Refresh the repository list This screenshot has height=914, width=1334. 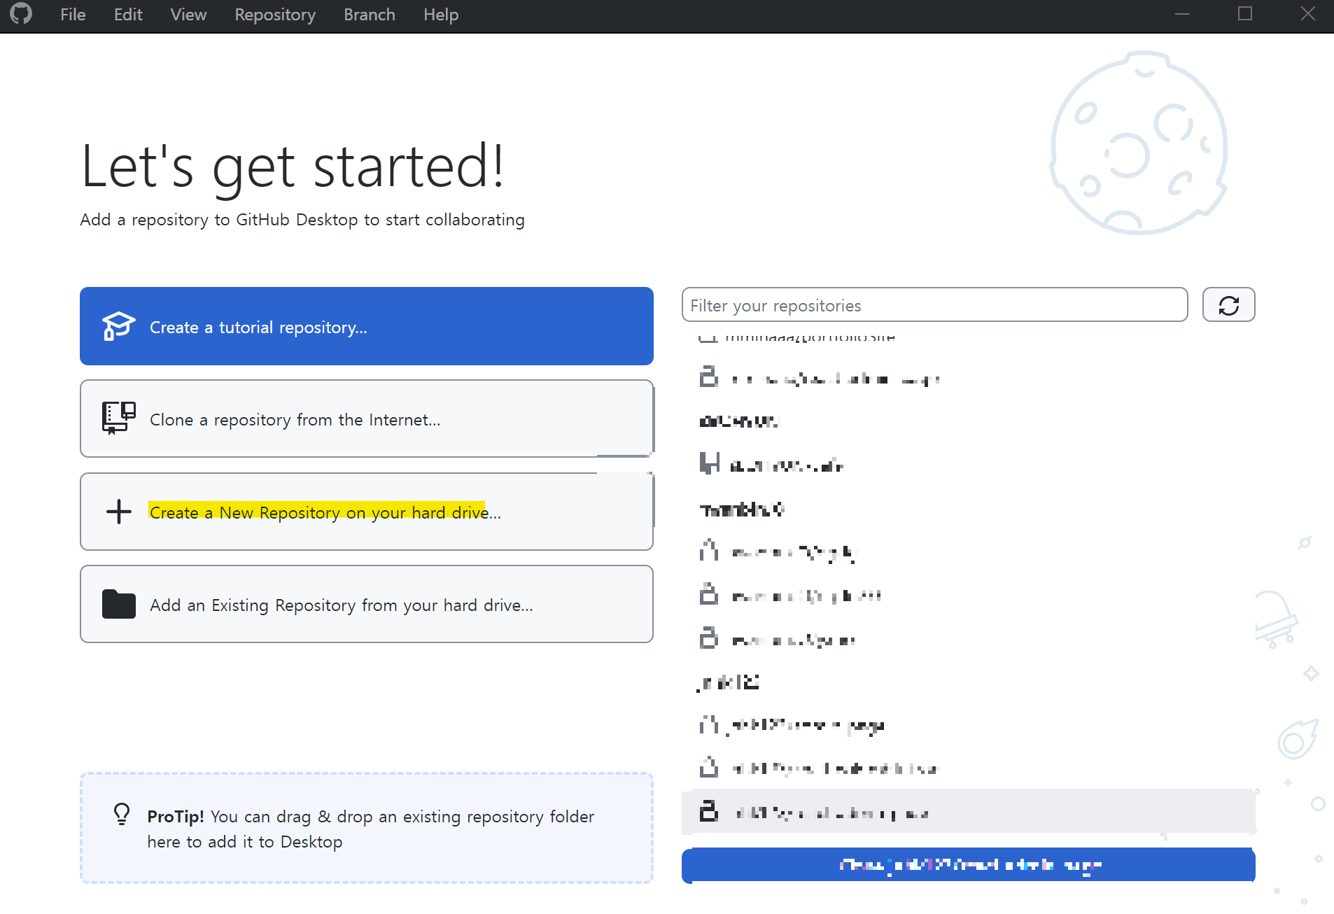point(1228,305)
